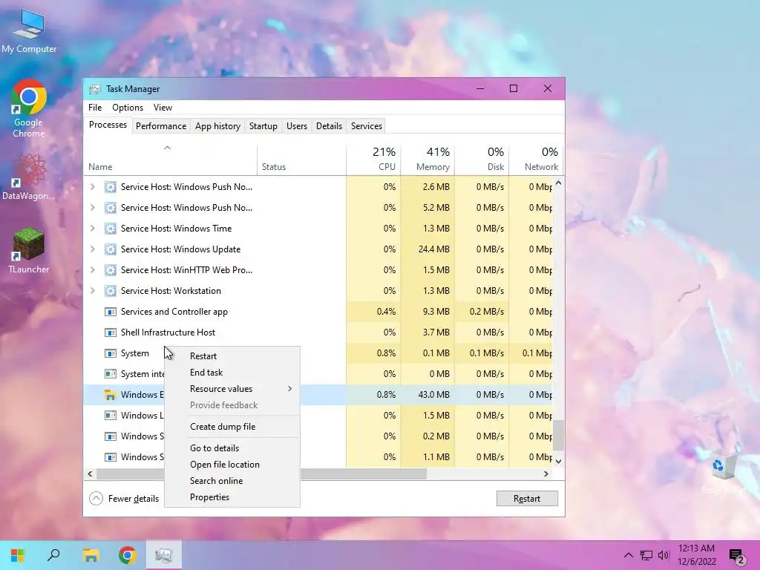Switch to App history tab
760x570 pixels.
tap(217, 126)
